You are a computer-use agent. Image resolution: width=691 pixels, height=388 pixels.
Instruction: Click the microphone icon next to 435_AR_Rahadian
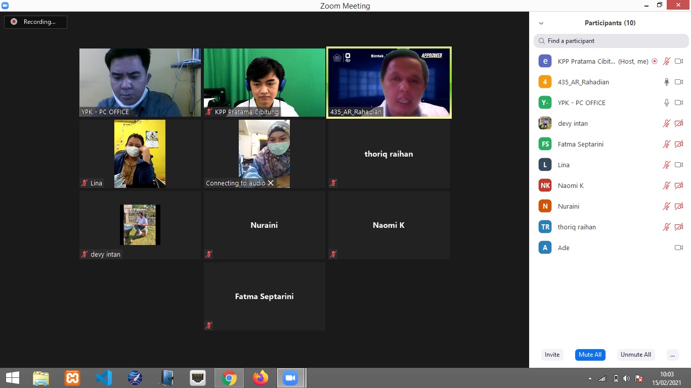click(667, 82)
